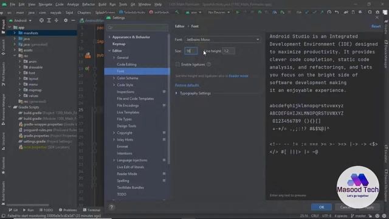Click the Line height input field

tap(229, 51)
